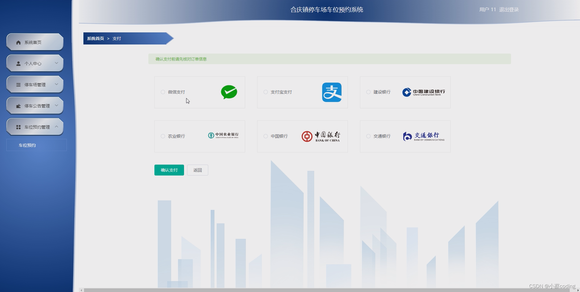
Task: Click the 建设银行 label text
Action: pyautogui.click(x=382, y=92)
